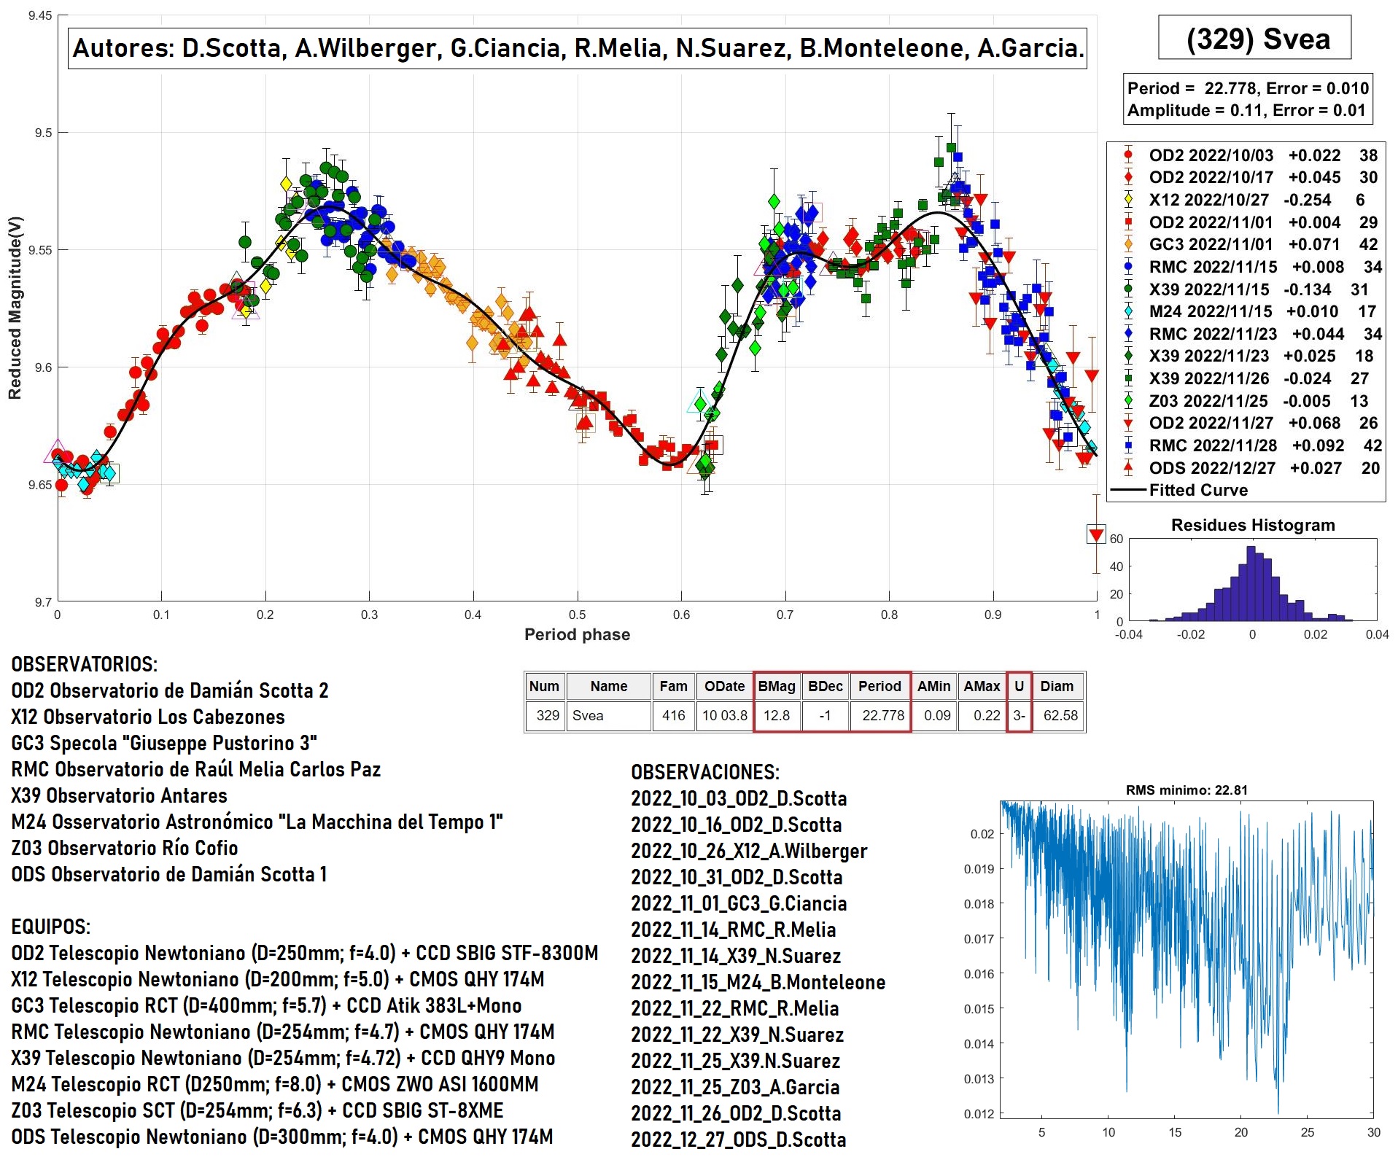Click legend entry 'OD2 2022/10/03 +0.022'
The width and height of the screenshot is (1398, 1157).
pyautogui.click(x=1250, y=155)
